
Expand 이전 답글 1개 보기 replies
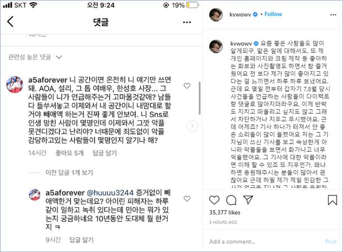(x=69, y=172)
